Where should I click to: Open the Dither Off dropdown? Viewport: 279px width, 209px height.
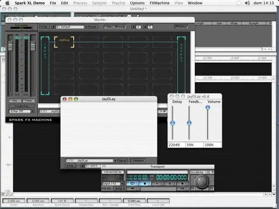21,111
